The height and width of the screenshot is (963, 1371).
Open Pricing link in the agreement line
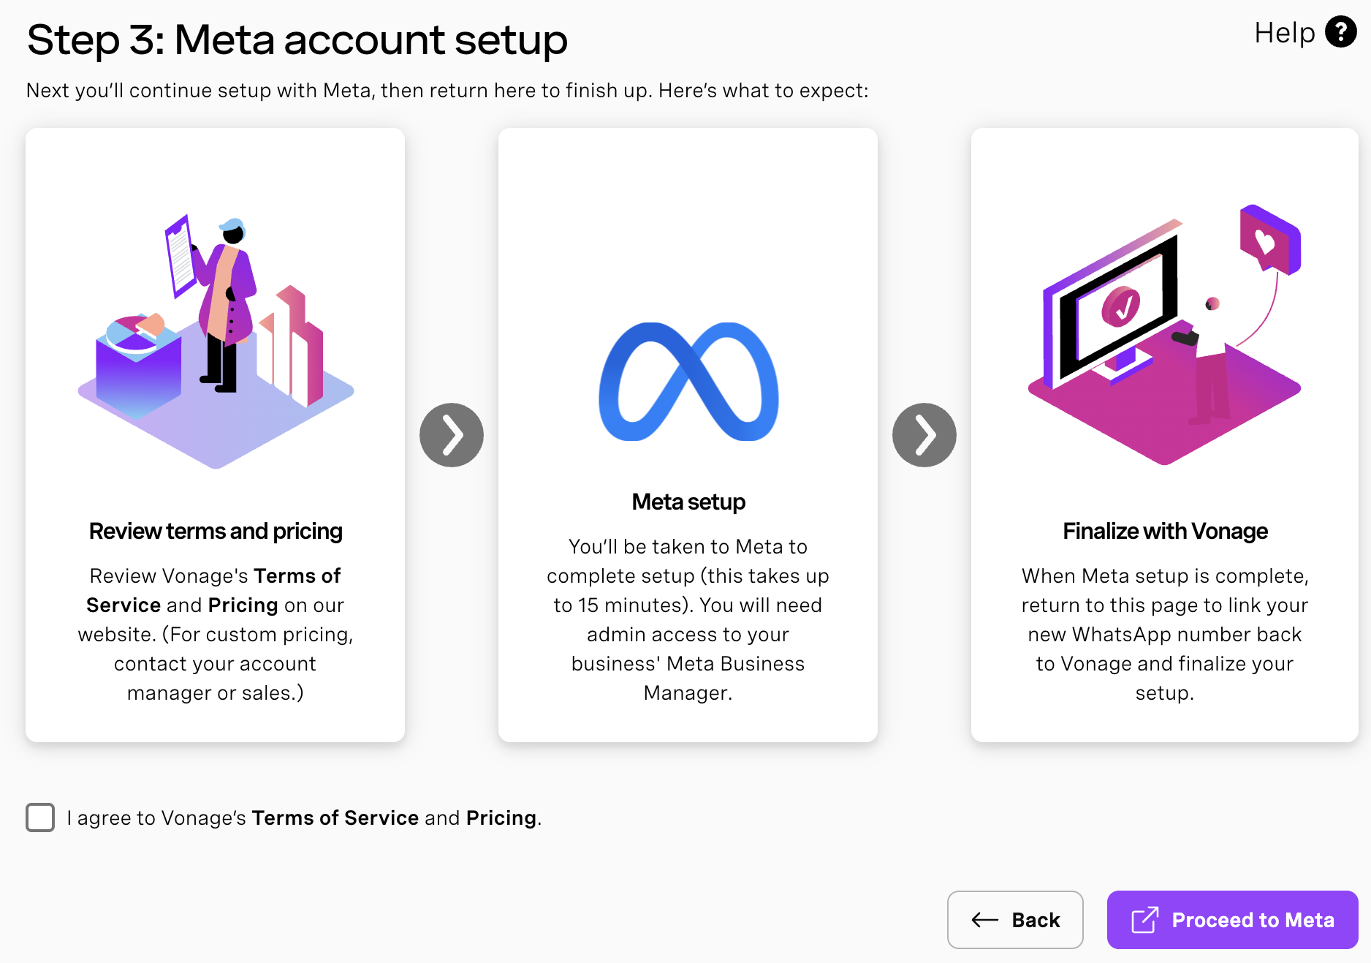click(501, 817)
